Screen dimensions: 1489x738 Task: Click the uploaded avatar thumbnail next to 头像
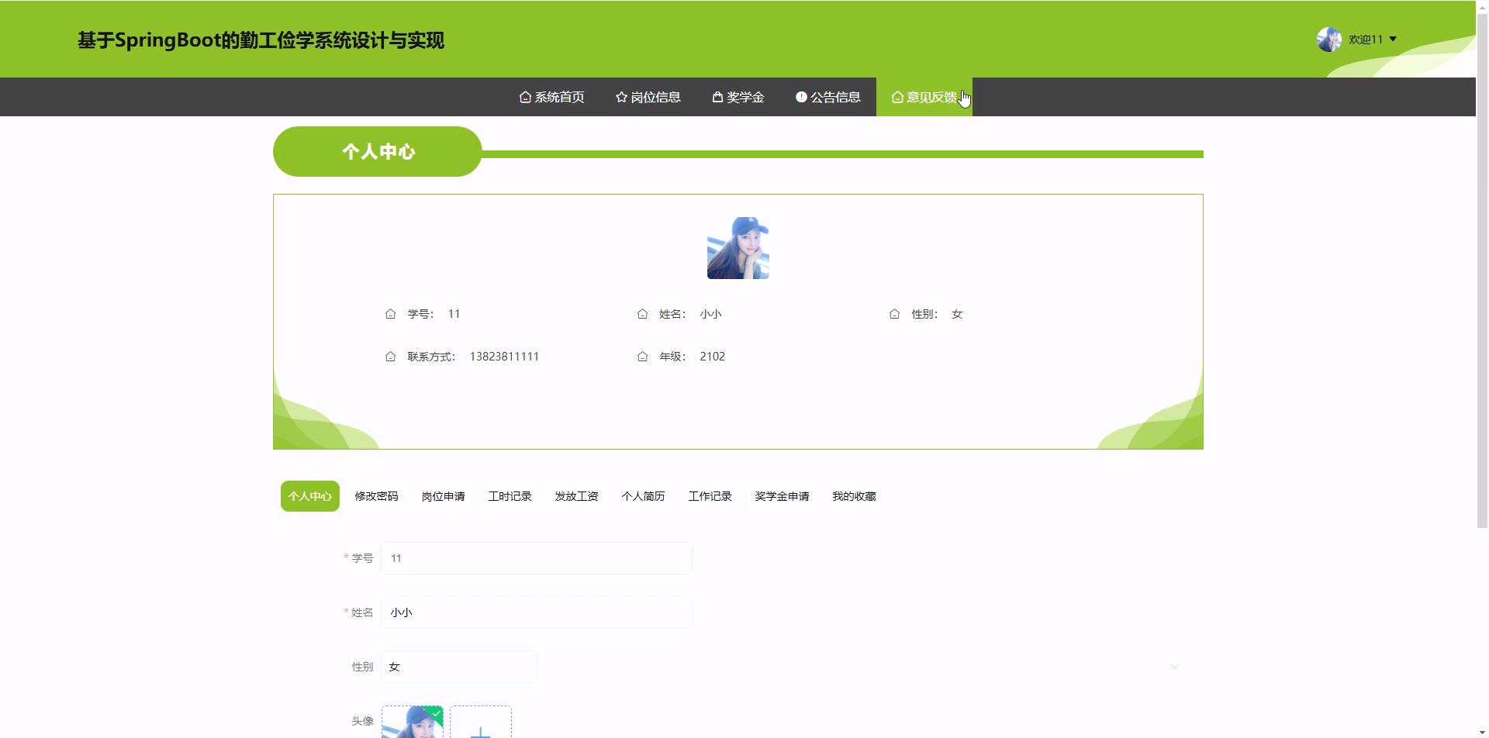(413, 722)
